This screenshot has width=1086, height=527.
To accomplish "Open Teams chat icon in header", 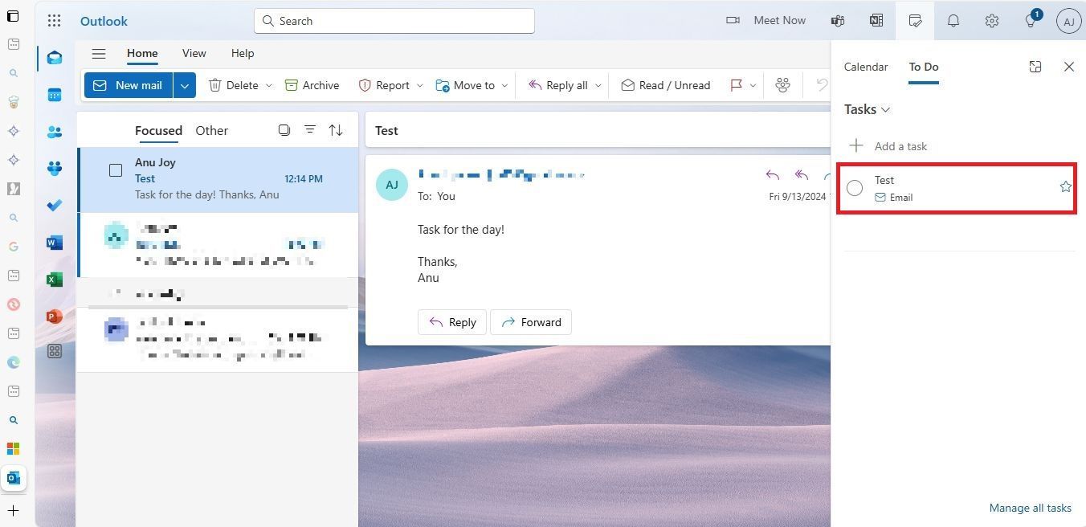I will pos(838,21).
